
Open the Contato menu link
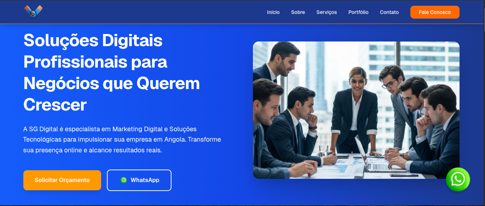point(389,12)
